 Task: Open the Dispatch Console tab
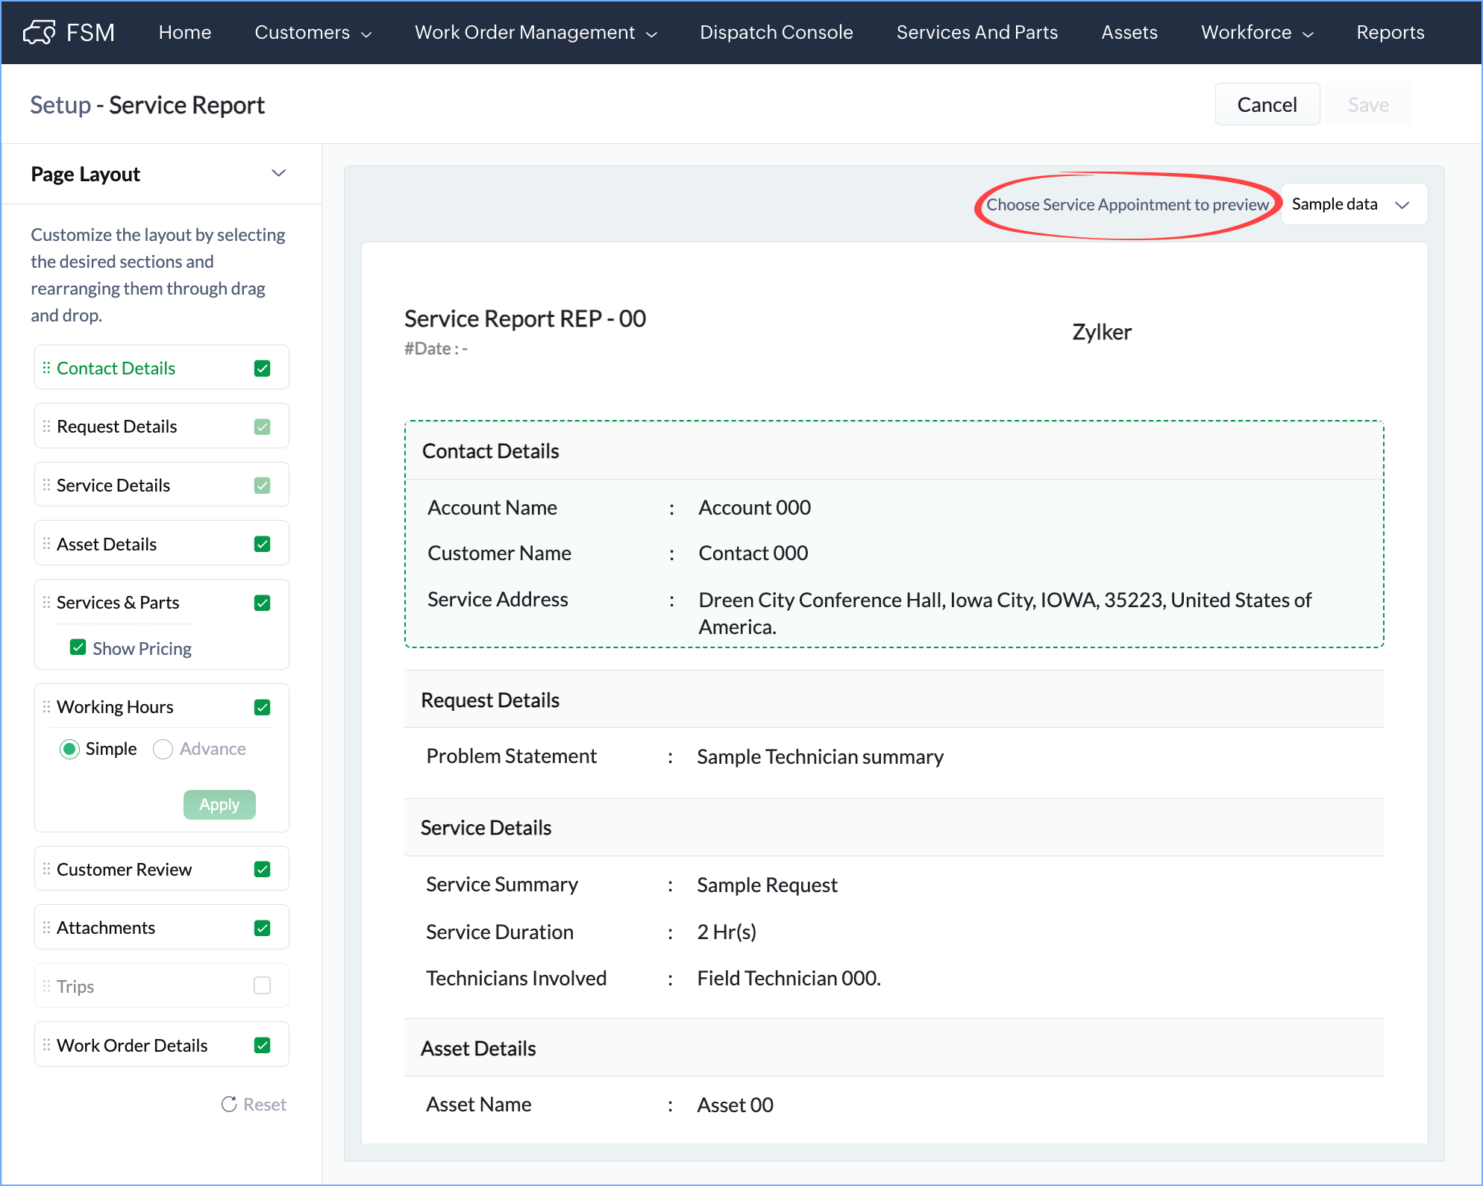(776, 32)
